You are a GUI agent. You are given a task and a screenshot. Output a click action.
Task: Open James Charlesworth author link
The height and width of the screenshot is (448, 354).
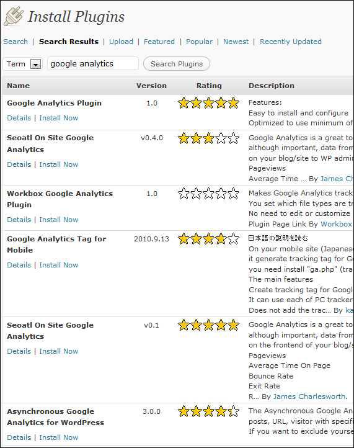tap(310, 396)
